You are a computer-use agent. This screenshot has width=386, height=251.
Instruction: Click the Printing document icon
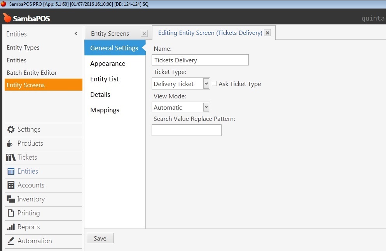point(11,213)
